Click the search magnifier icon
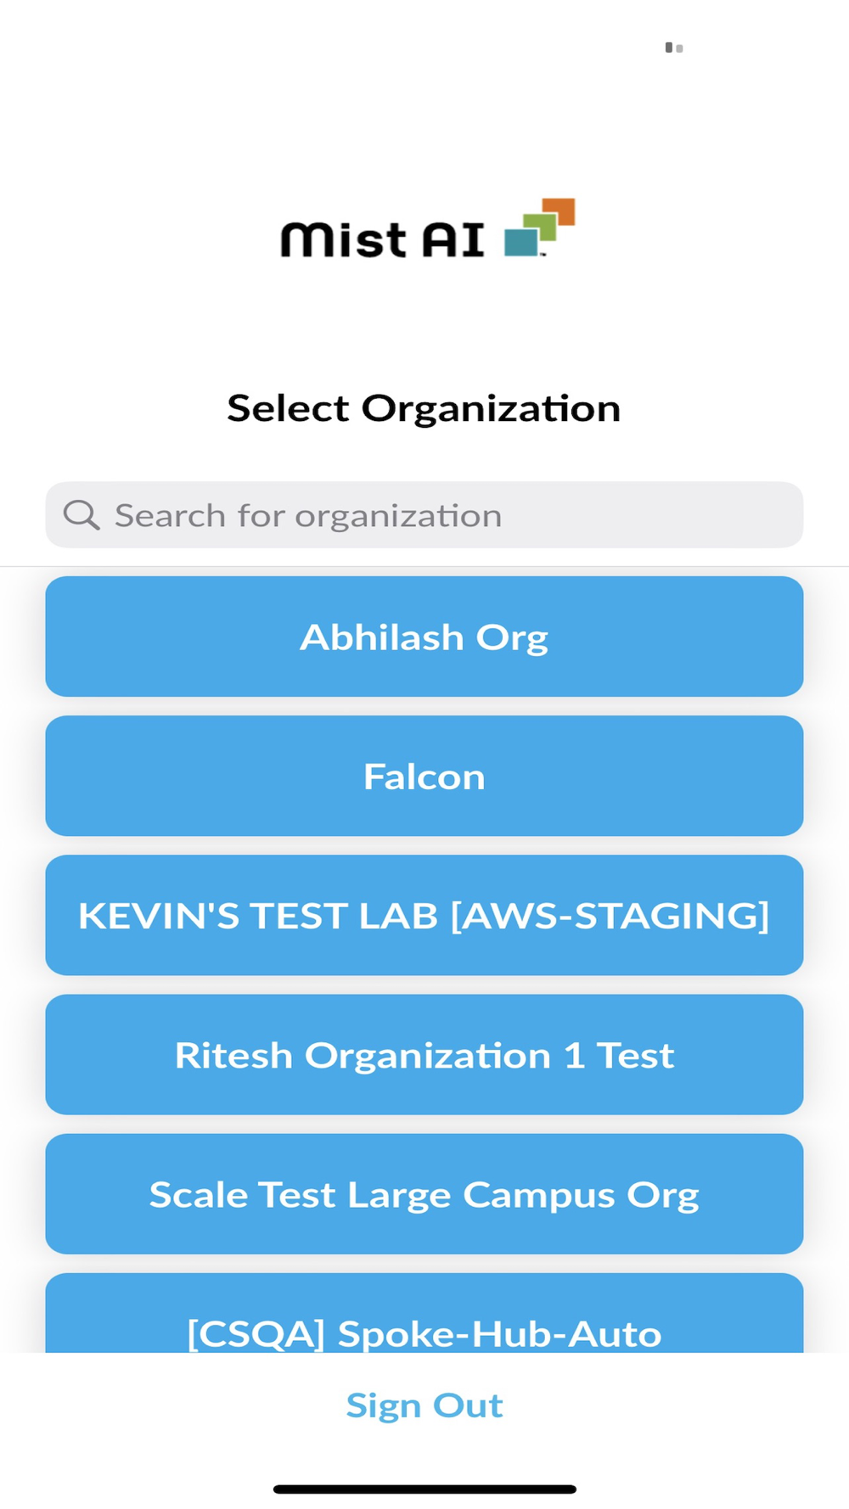This screenshot has width=849, height=1509. point(82,514)
